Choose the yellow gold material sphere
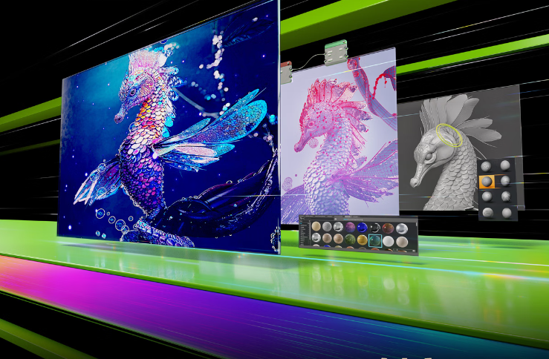This screenshot has width=549, height=359. [x=363, y=240]
